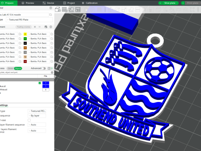Edit preset icon left of yellow swatch
The height and width of the screenshot is (151, 201).
[x=20, y=34]
